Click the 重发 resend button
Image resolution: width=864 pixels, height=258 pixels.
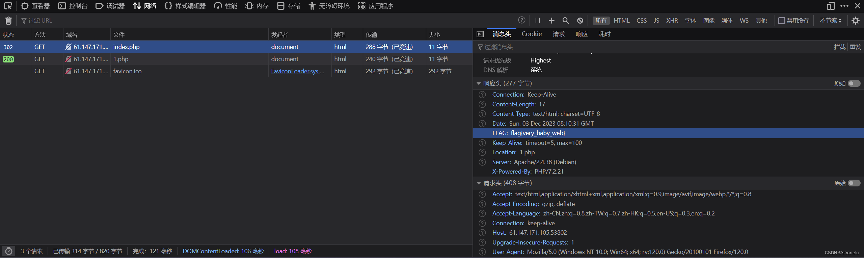coord(855,47)
